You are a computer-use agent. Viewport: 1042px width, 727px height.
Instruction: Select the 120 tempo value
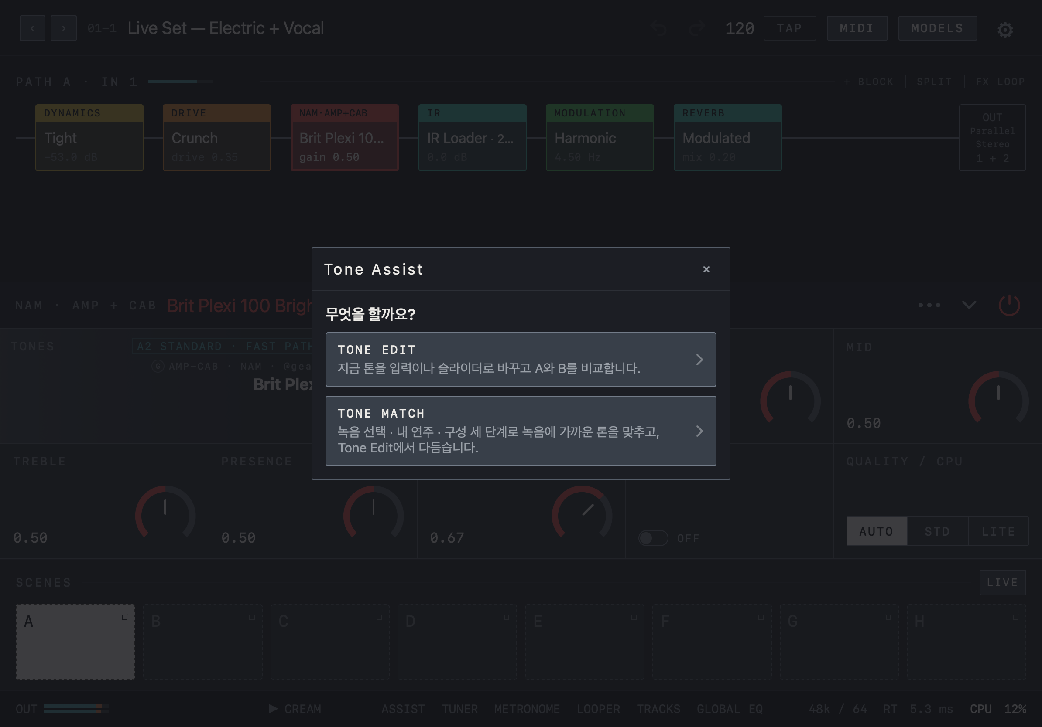740,29
